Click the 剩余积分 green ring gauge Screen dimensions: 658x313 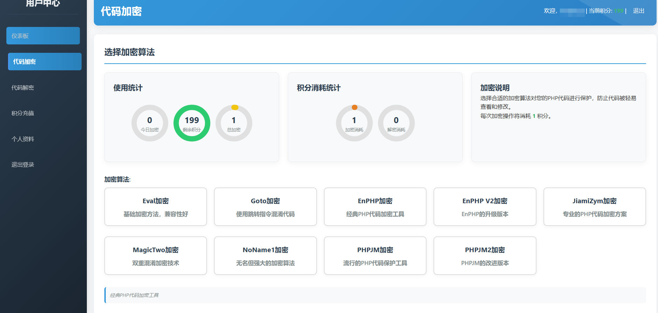[192, 123]
